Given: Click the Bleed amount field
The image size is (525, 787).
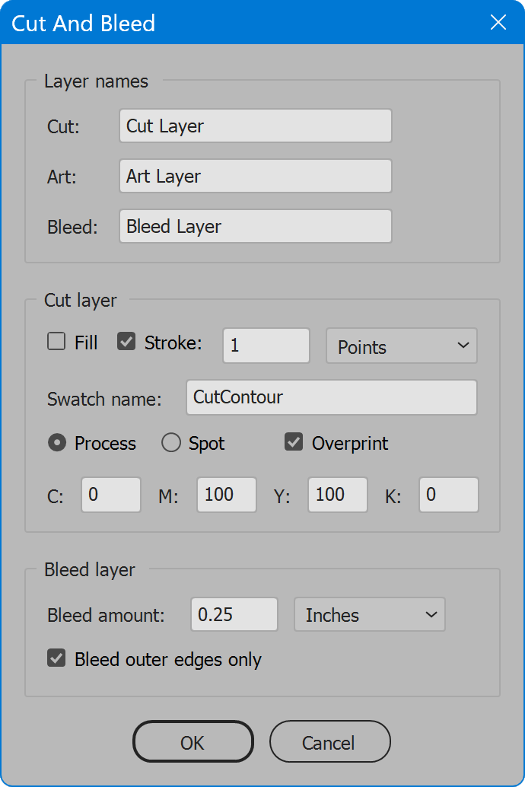Looking at the screenshot, I should (x=234, y=614).
